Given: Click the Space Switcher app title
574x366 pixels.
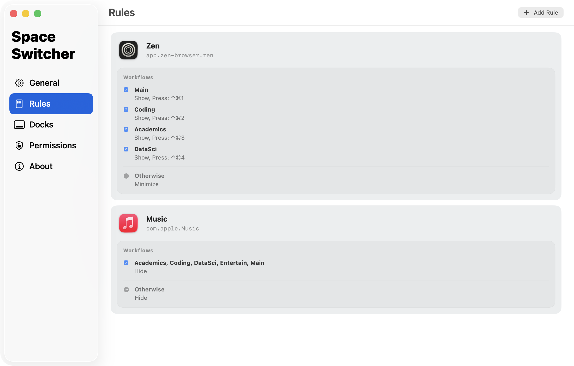Looking at the screenshot, I should tap(43, 45).
